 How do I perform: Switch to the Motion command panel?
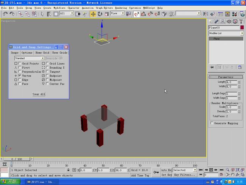click(x=229, y=22)
